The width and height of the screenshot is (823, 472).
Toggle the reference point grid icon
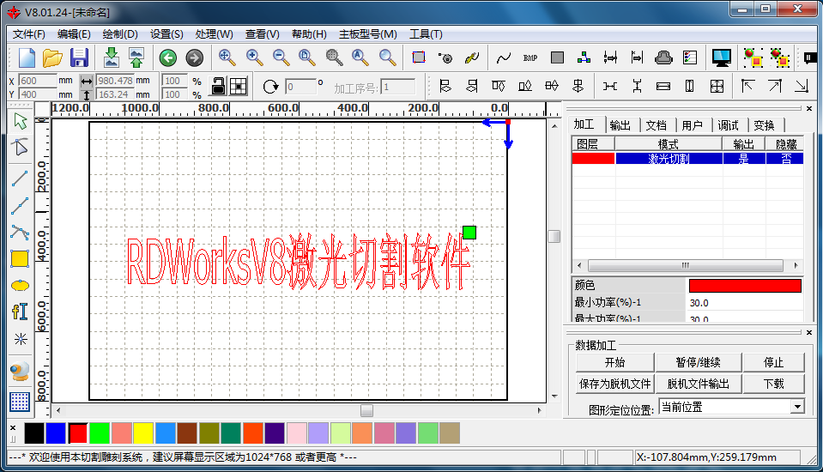(x=239, y=86)
